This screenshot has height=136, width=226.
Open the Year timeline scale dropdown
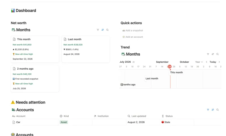pos(199,62)
